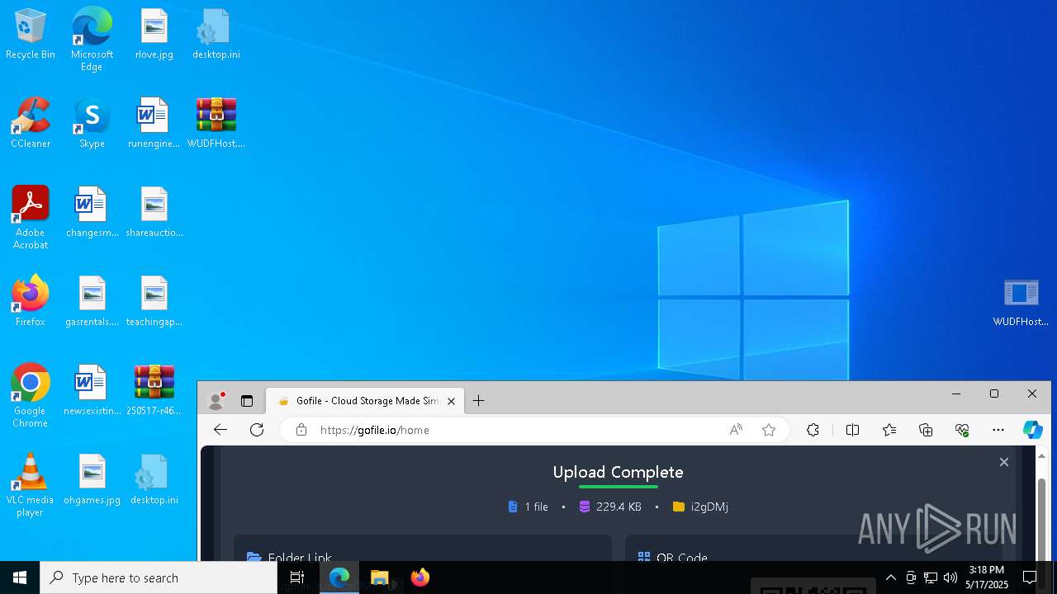Viewport: 1057px width, 594px height.
Task: Open the Edge profile icon
Action: (216, 401)
